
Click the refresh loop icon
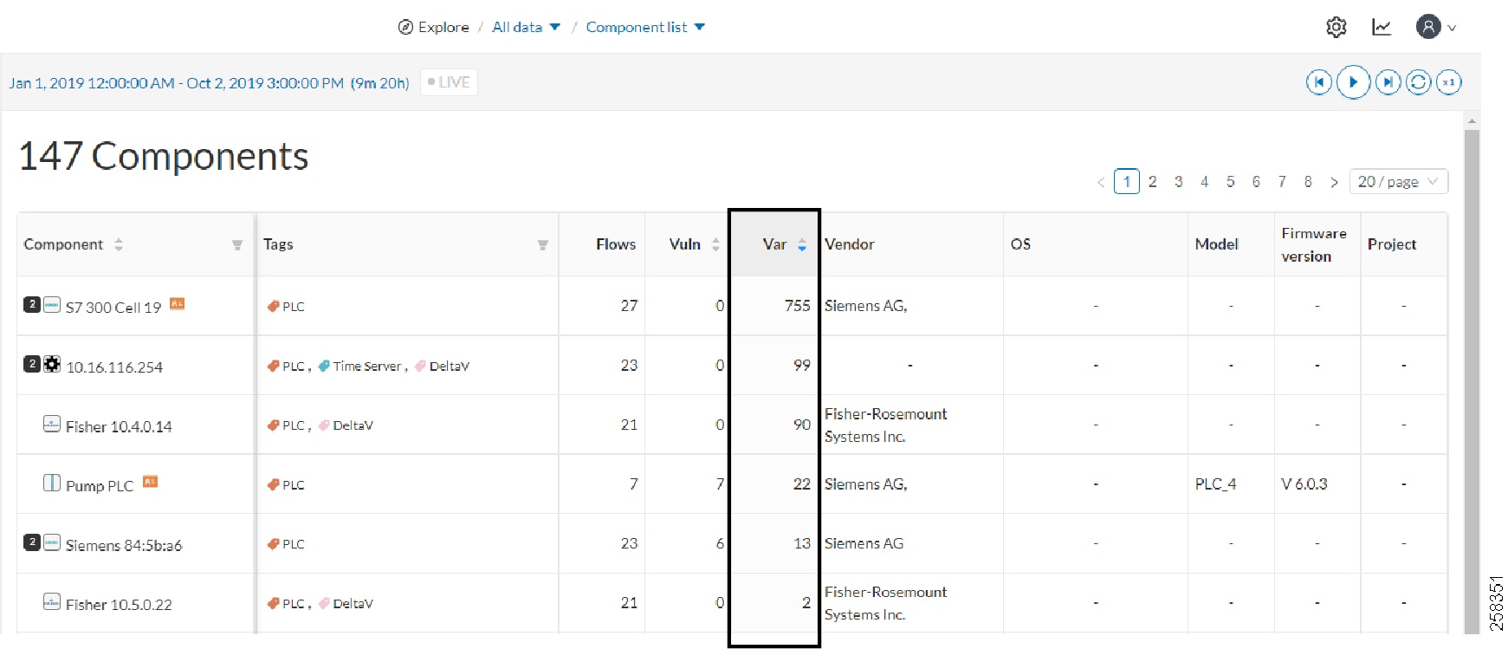1418,82
